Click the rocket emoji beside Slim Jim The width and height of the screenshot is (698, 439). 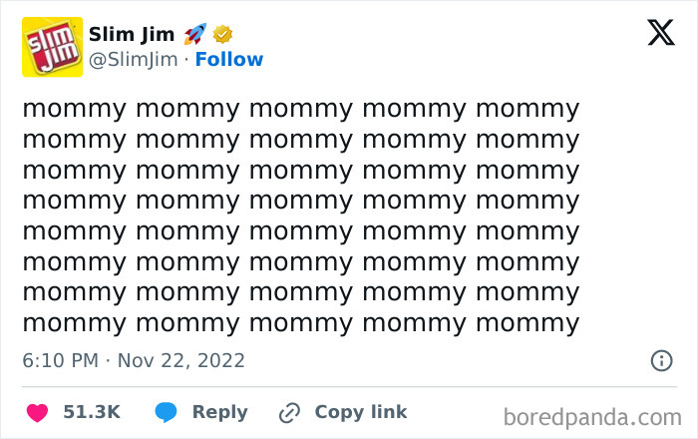tap(195, 34)
